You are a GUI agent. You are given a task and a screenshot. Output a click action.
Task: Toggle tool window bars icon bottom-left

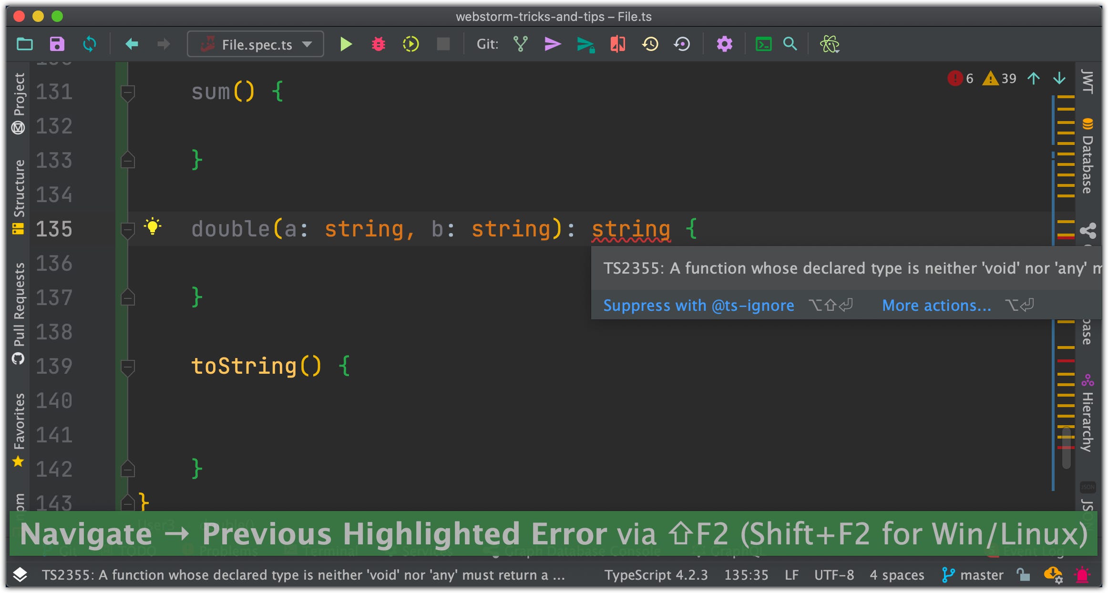(20, 575)
